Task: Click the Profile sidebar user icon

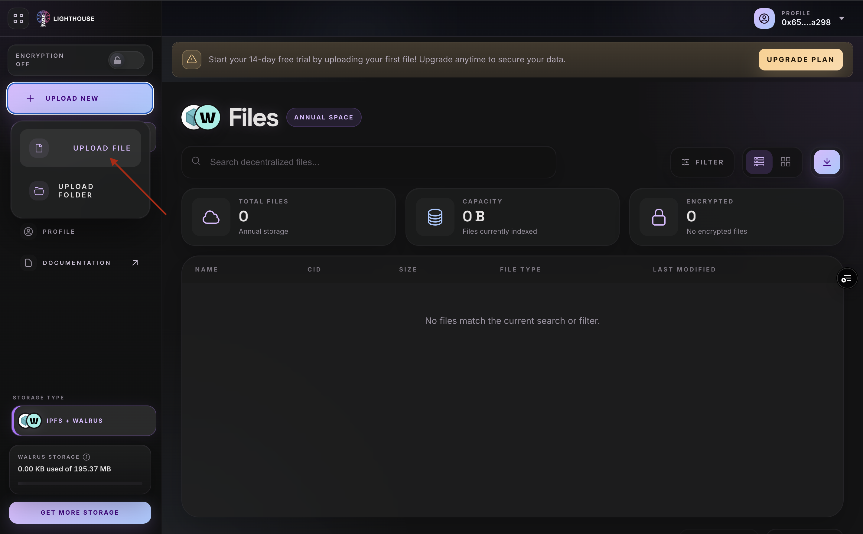Action: (x=28, y=232)
